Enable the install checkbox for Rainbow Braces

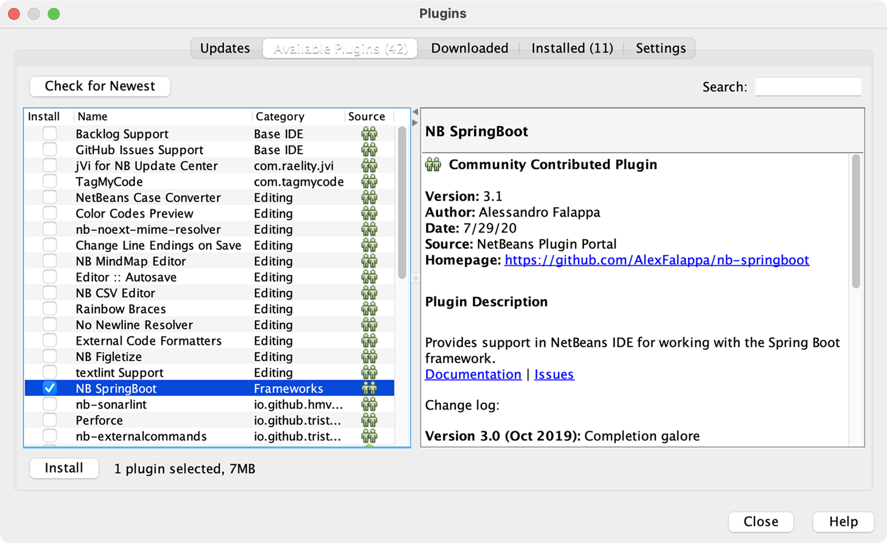pos(50,309)
